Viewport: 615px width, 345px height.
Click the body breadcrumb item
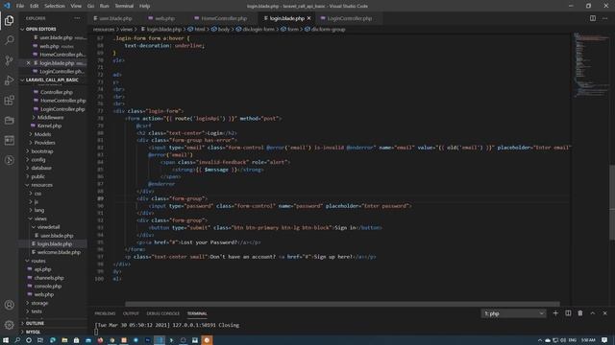click(220, 30)
